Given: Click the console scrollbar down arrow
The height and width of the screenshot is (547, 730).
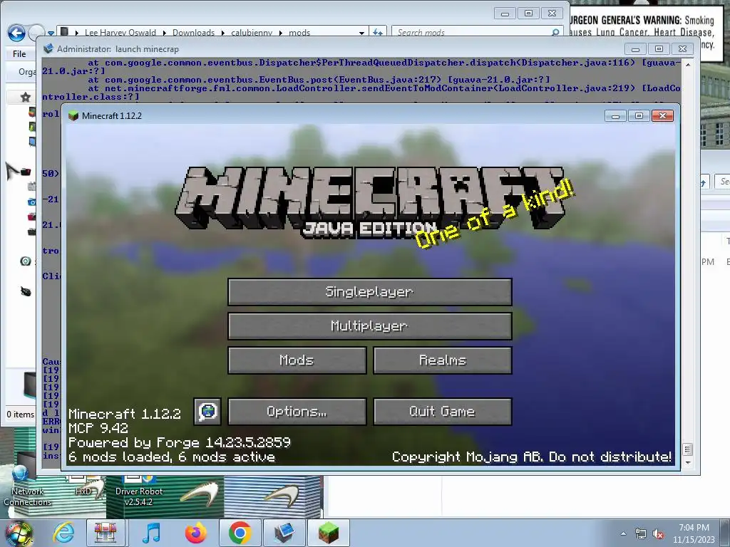Looking at the screenshot, I should click(x=688, y=463).
